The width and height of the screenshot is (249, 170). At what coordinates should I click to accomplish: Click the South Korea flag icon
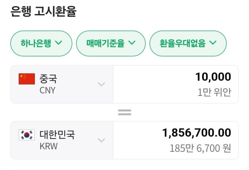tap(27, 135)
